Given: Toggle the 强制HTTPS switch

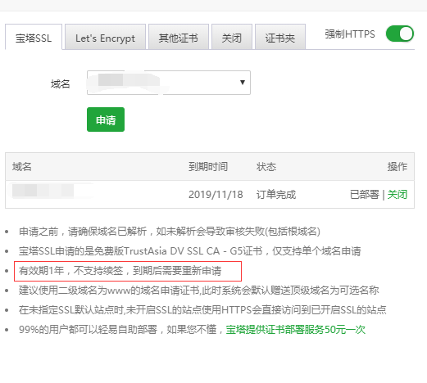Looking at the screenshot, I should 400,34.
